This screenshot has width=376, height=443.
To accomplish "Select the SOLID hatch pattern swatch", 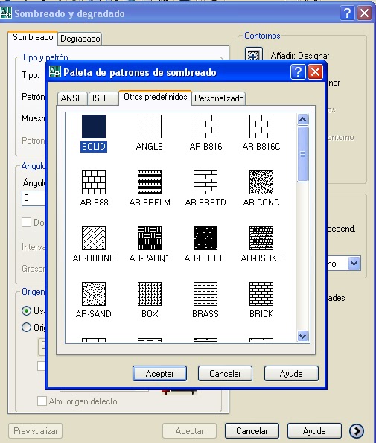I will coord(94,127).
